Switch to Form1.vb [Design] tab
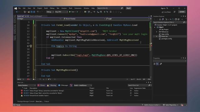 [36, 16]
